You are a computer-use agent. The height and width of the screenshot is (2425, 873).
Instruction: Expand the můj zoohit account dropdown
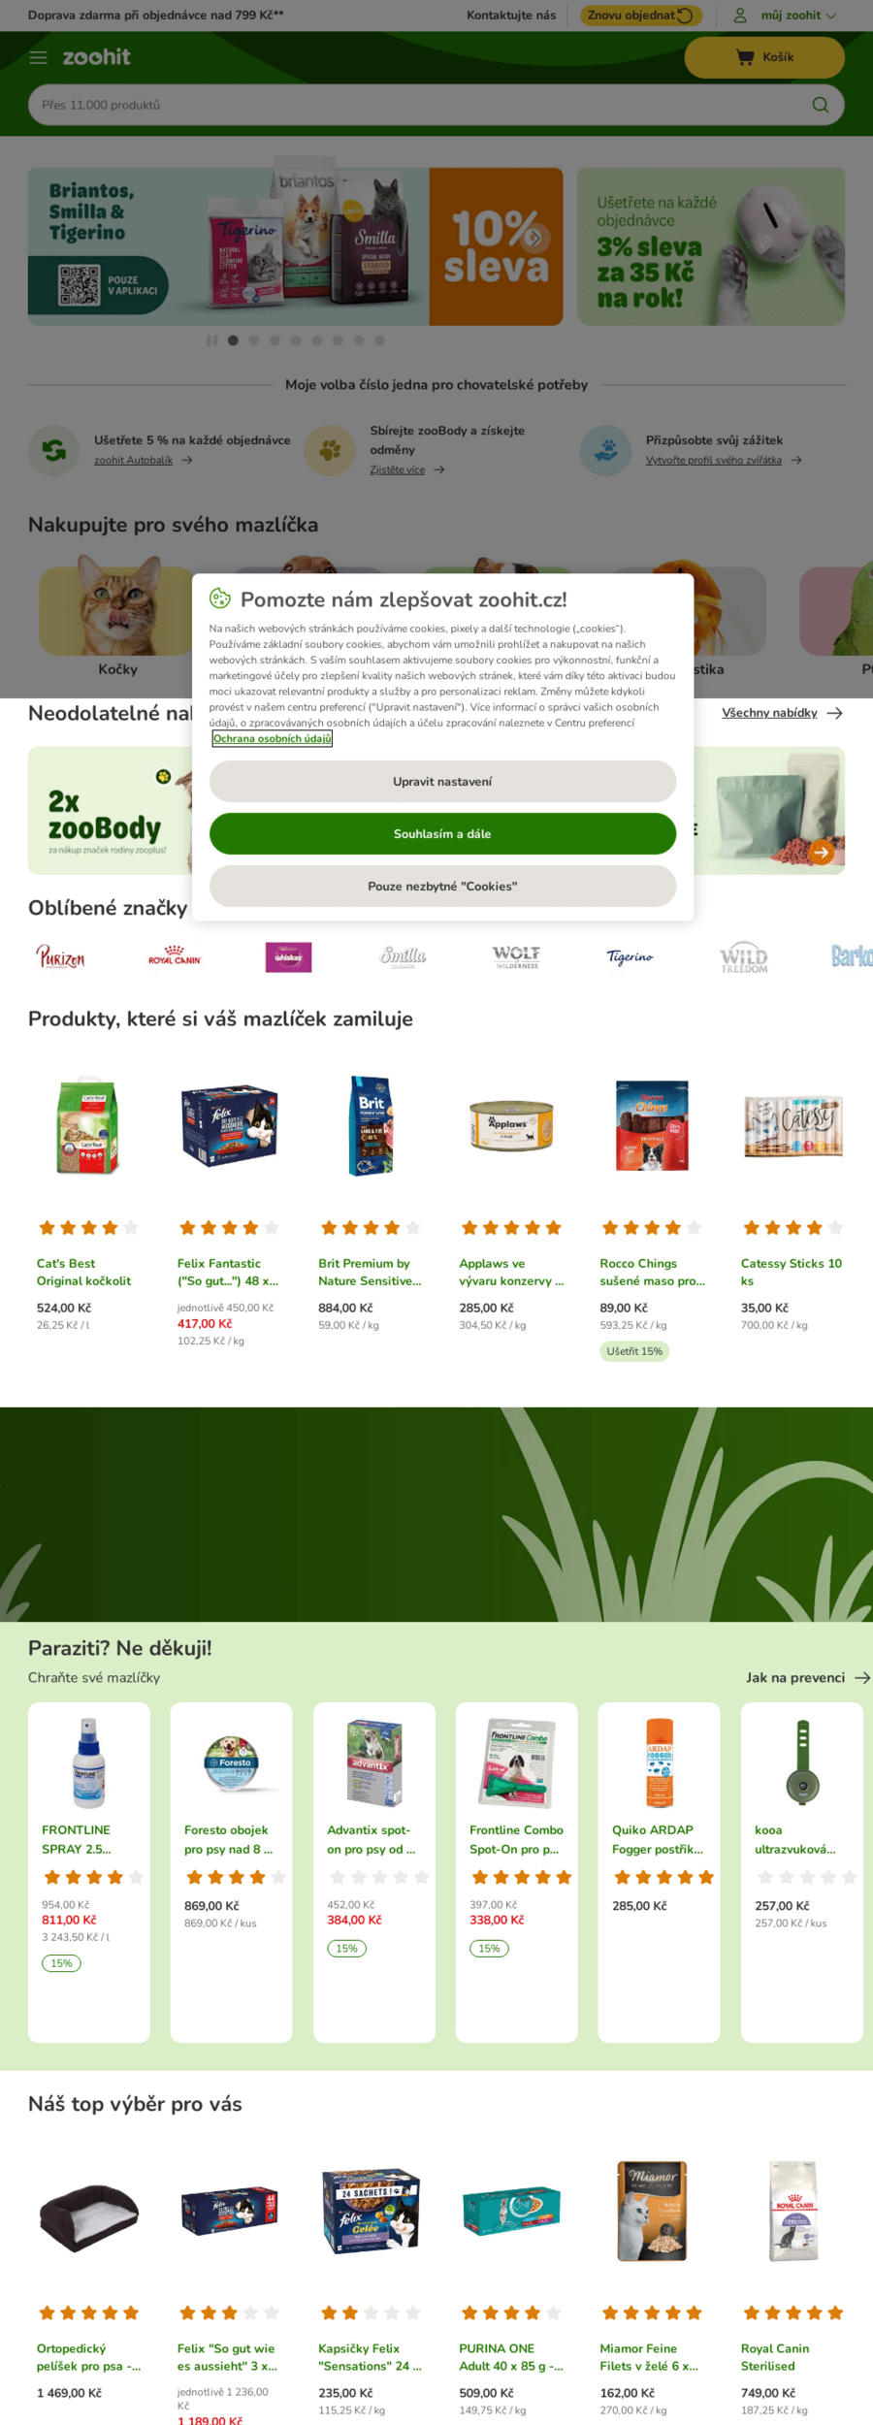point(798,16)
